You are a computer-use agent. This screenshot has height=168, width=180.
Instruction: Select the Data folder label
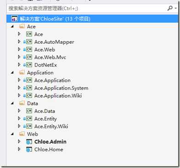pyautogui.click(x=33, y=103)
